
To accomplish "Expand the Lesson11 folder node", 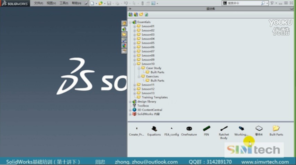I will point(135,85).
